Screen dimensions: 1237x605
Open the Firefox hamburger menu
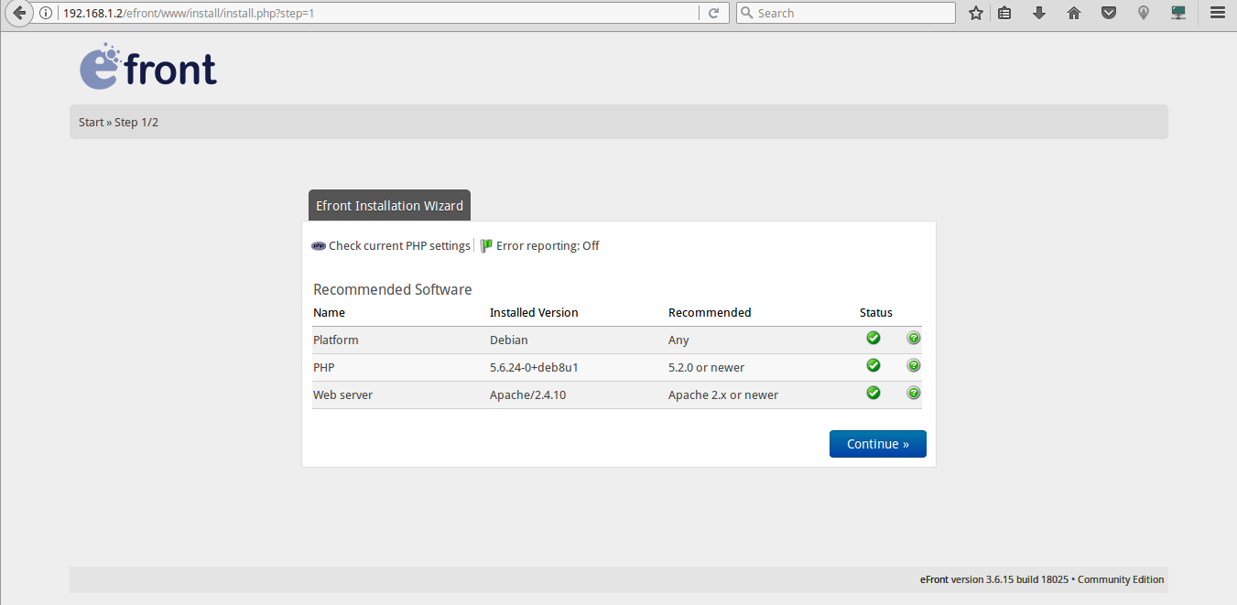[1216, 13]
